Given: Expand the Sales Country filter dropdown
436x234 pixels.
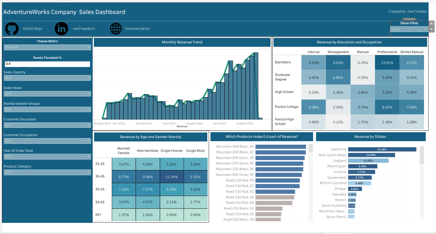Looking at the screenshot, I should (x=47, y=78).
